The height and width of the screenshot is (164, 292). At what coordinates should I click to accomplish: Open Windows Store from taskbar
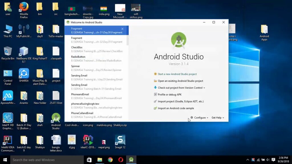(89, 160)
